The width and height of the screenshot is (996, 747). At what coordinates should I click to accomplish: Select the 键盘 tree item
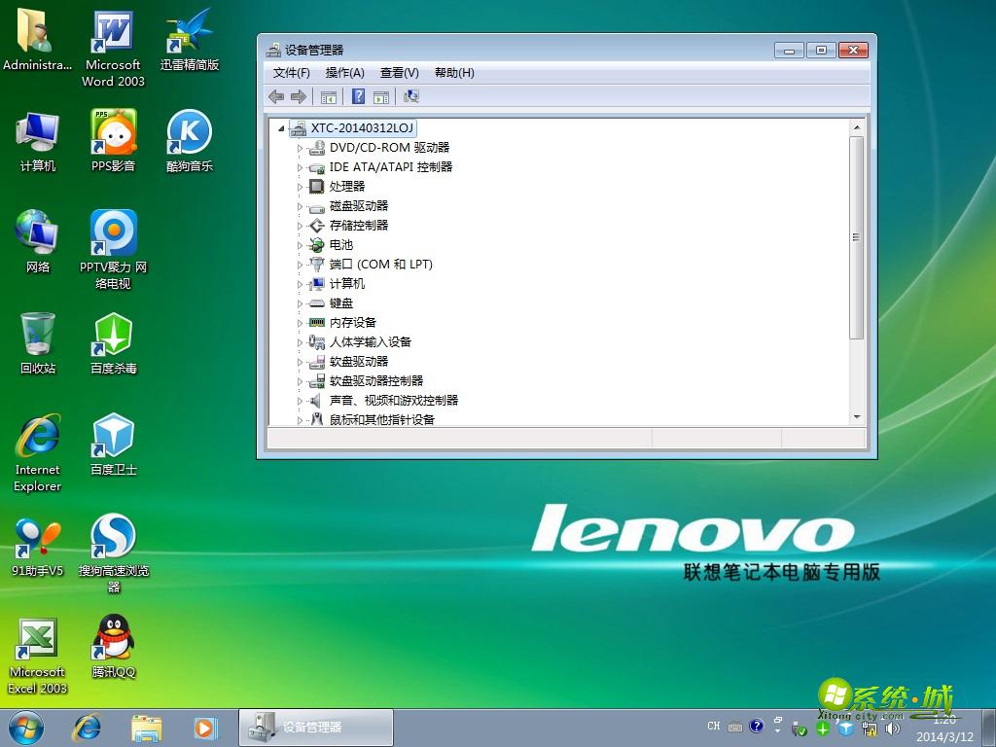pos(342,302)
